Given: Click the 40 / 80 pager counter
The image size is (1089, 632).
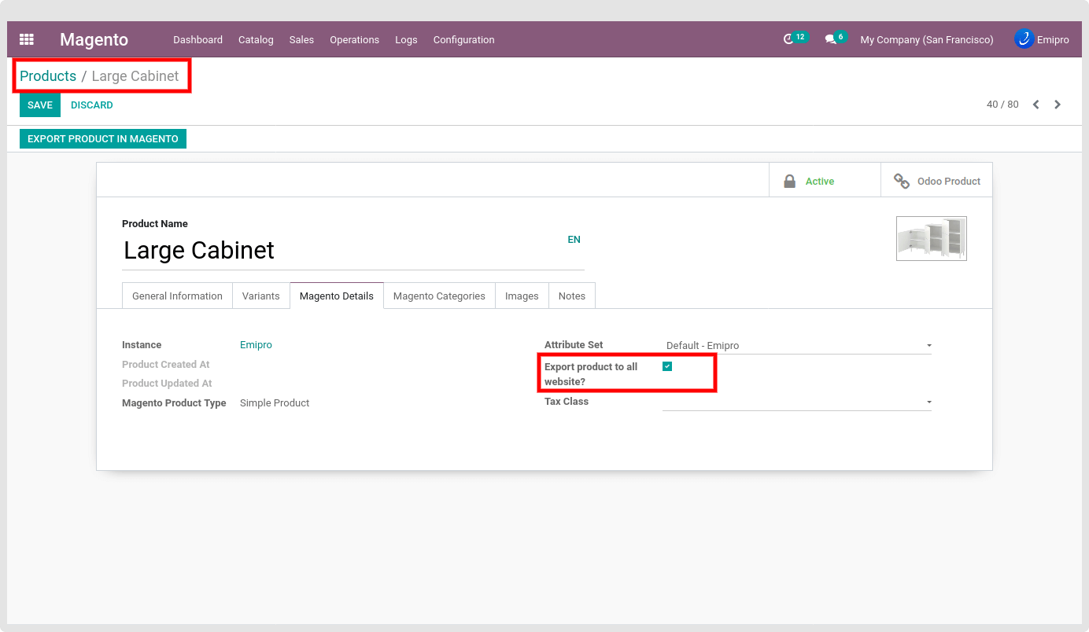Looking at the screenshot, I should point(1002,105).
